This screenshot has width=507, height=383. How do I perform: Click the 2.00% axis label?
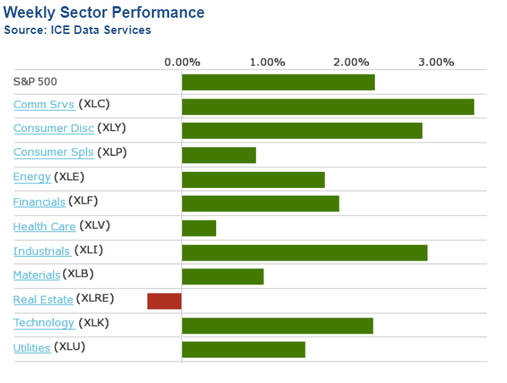point(352,62)
